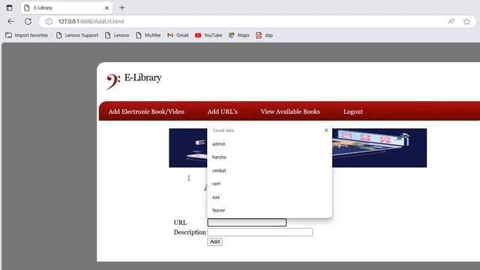The width and height of the screenshot is (480, 270).
Task: Click the address bar URL
Action: (x=91, y=22)
